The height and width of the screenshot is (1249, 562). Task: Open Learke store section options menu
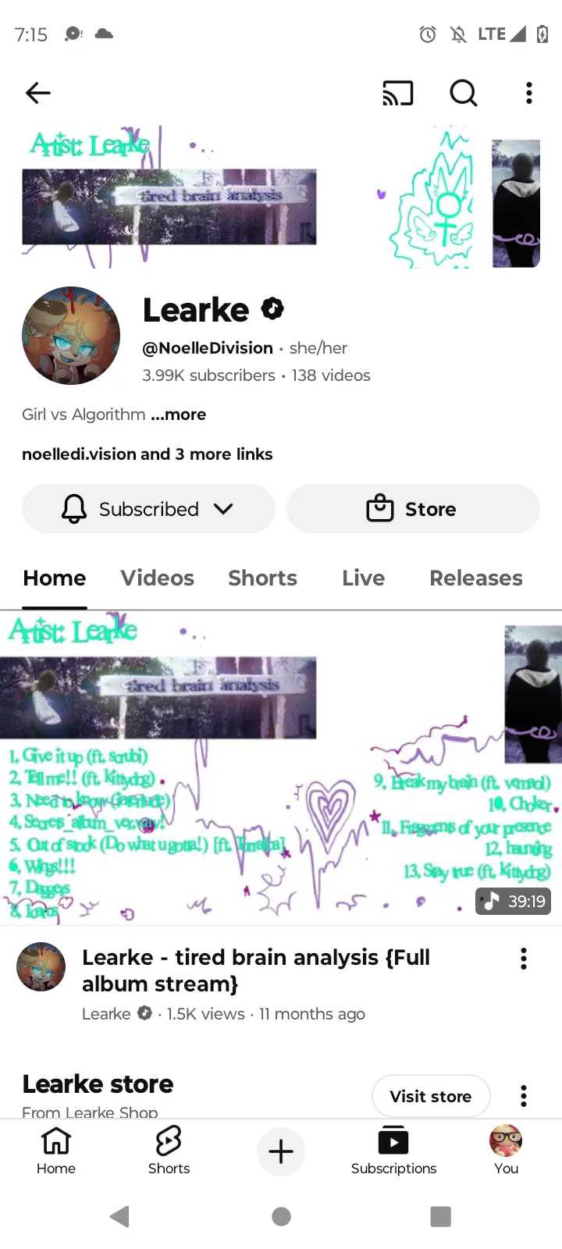(524, 1096)
